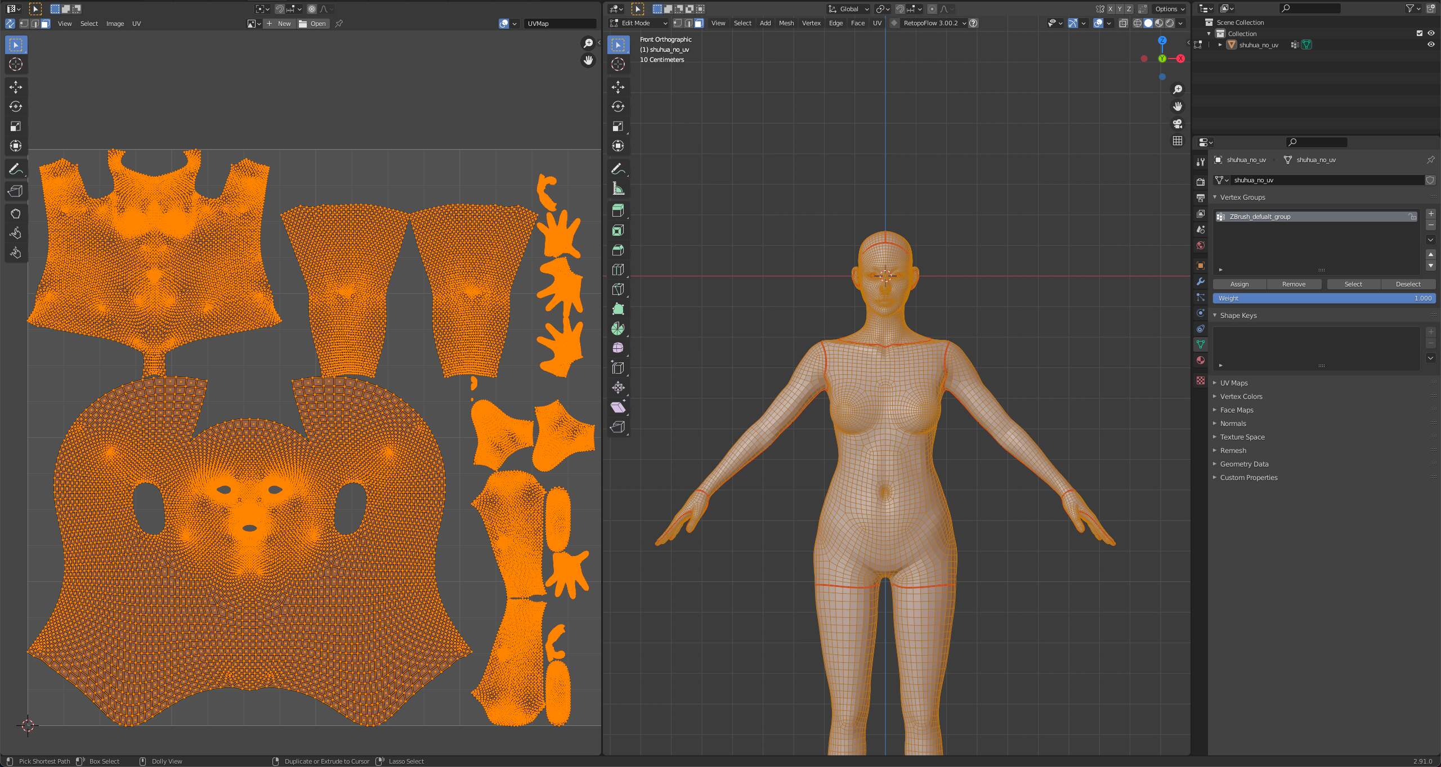Open the UV menu in UV editor
This screenshot has height=767, width=1441.
(136, 24)
